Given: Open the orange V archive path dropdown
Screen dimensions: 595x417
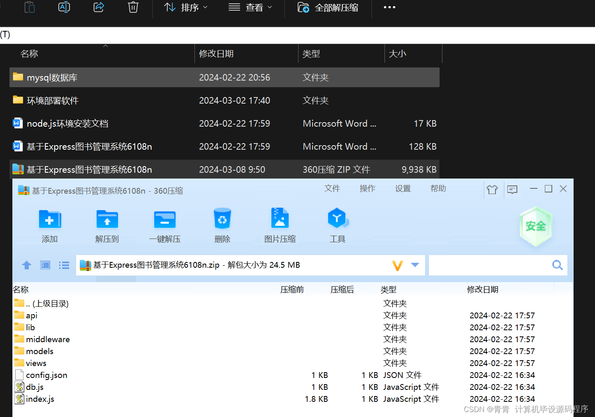Looking at the screenshot, I should (397, 265).
